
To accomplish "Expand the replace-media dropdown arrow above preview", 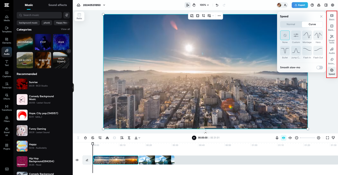I will tap(213, 16).
